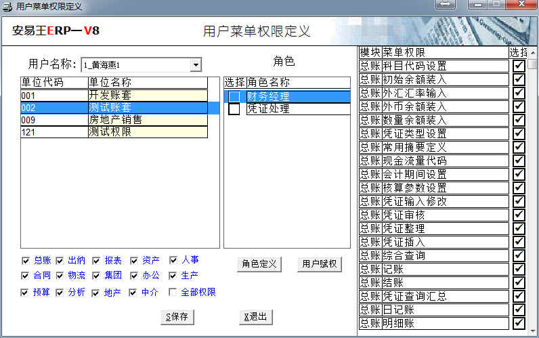
Task: Enable the 凭证处理 role checkbox
Action: (234, 109)
